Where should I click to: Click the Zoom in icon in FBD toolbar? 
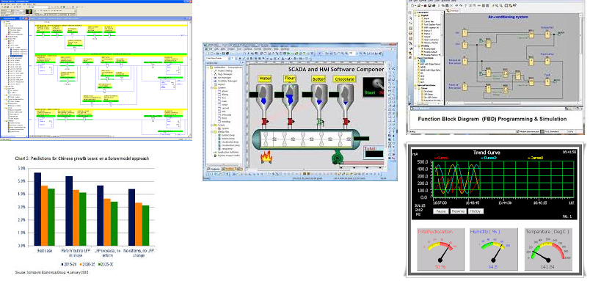(497, 5)
